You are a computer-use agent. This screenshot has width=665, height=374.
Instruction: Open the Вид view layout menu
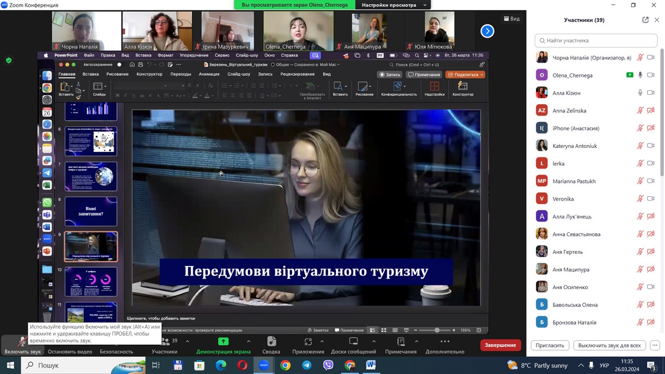(x=511, y=19)
